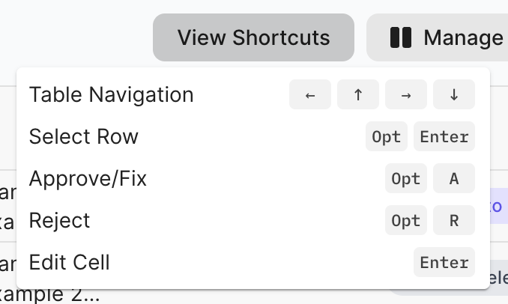Select the Table Navigation shortcut entry
The height and width of the screenshot is (304, 508).
tap(111, 95)
